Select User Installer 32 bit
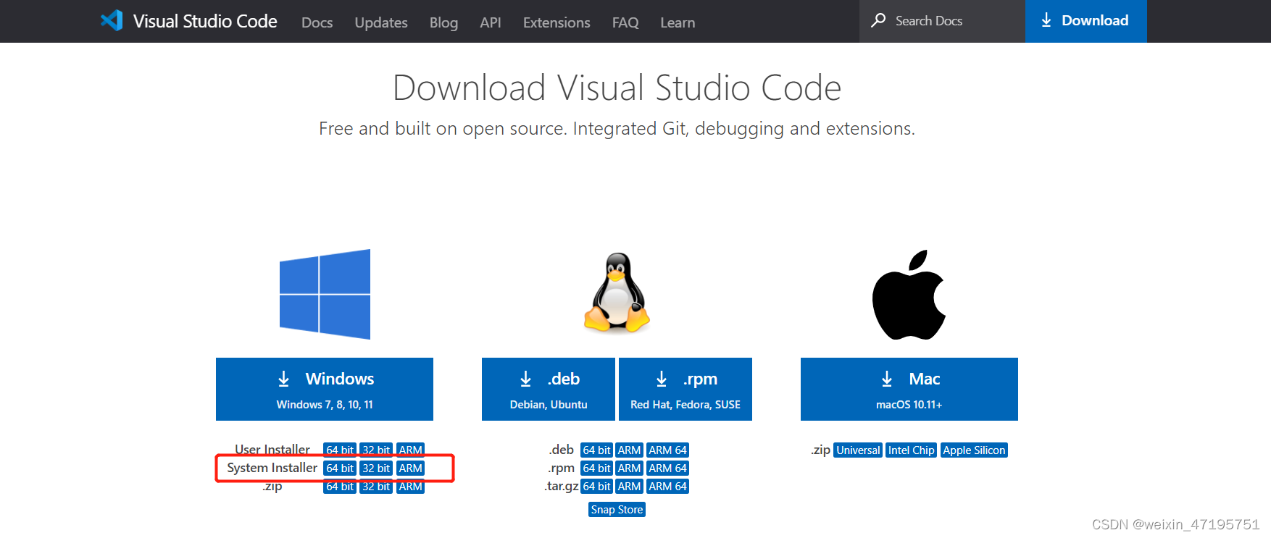Image resolution: width=1271 pixels, height=538 pixels. (x=376, y=450)
